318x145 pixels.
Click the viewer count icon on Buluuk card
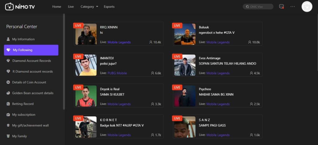click(x=250, y=42)
